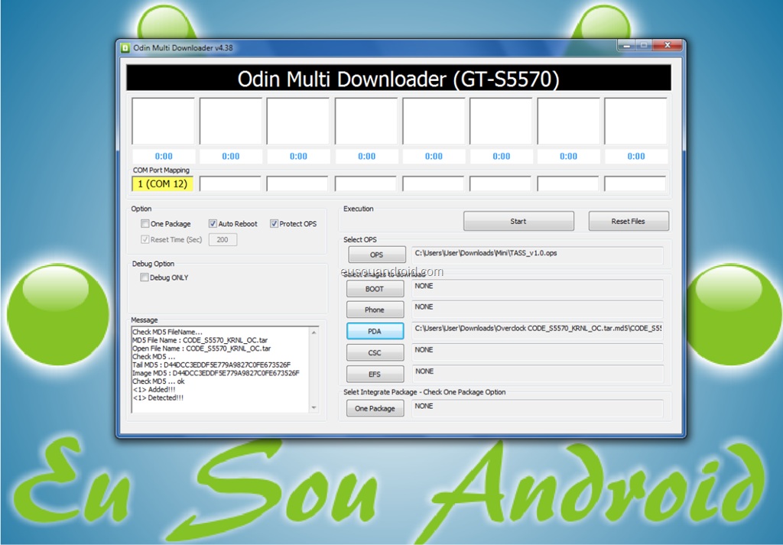This screenshot has height=545, width=783.
Task: Click the PDA file button
Action: coord(375,331)
